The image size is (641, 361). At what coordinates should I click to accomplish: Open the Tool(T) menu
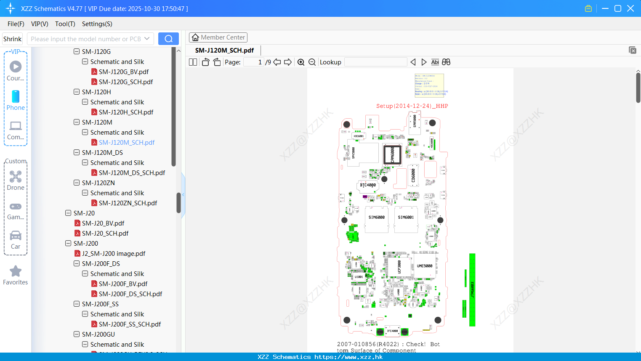point(65,24)
